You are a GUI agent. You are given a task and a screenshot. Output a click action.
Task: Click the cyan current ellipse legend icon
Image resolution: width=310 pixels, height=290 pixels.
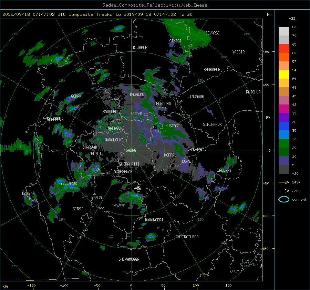pos(284,199)
